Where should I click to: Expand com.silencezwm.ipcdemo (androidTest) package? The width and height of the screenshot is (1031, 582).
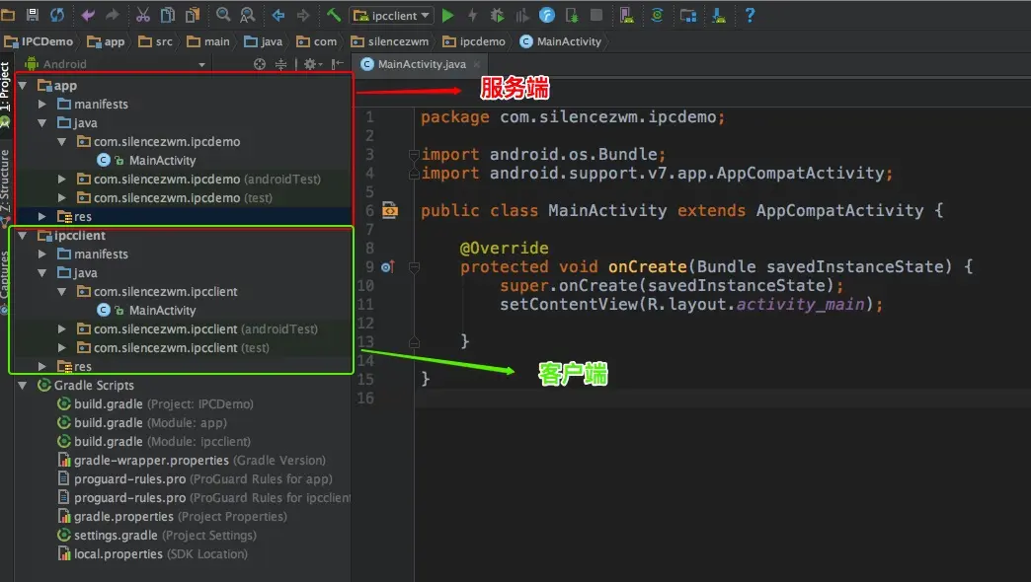pos(62,179)
